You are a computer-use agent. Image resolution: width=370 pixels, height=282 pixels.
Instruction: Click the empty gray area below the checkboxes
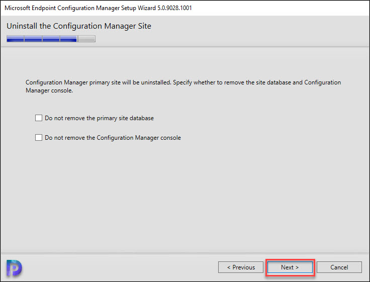point(185,196)
